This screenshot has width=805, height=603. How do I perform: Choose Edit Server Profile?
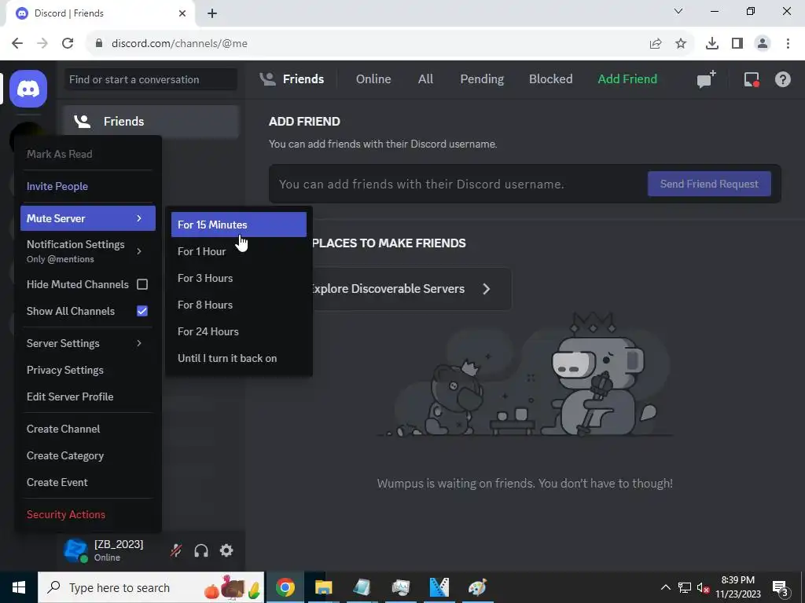point(88,397)
